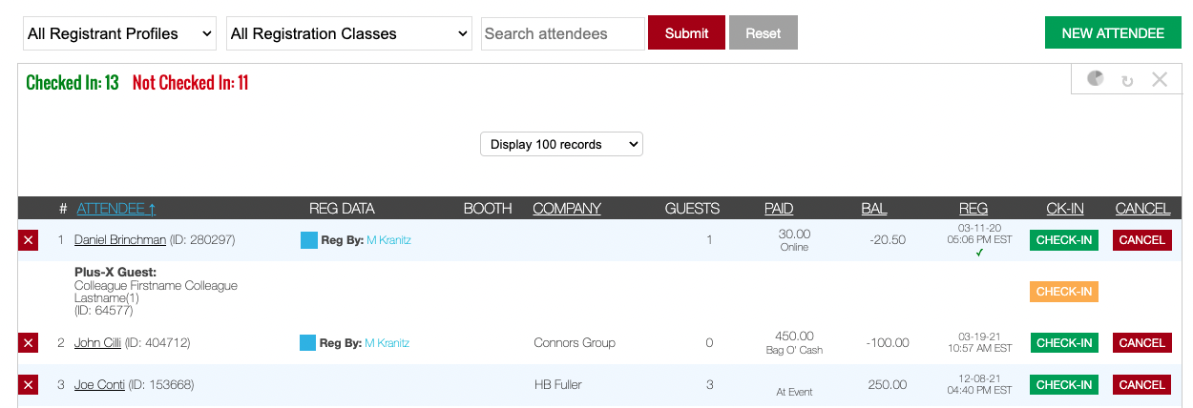The image size is (1193, 408).
Task: Click the NEW ATTENDEE button
Action: pos(1113,33)
